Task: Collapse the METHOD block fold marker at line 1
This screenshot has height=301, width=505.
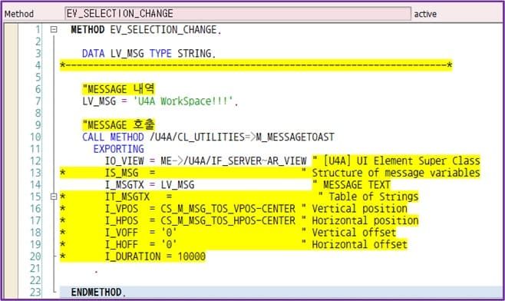Action: (x=54, y=30)
